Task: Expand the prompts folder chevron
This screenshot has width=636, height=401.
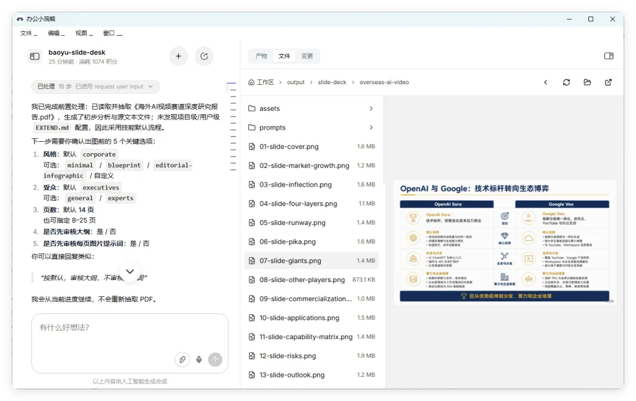Action: [x=371, y=127]
